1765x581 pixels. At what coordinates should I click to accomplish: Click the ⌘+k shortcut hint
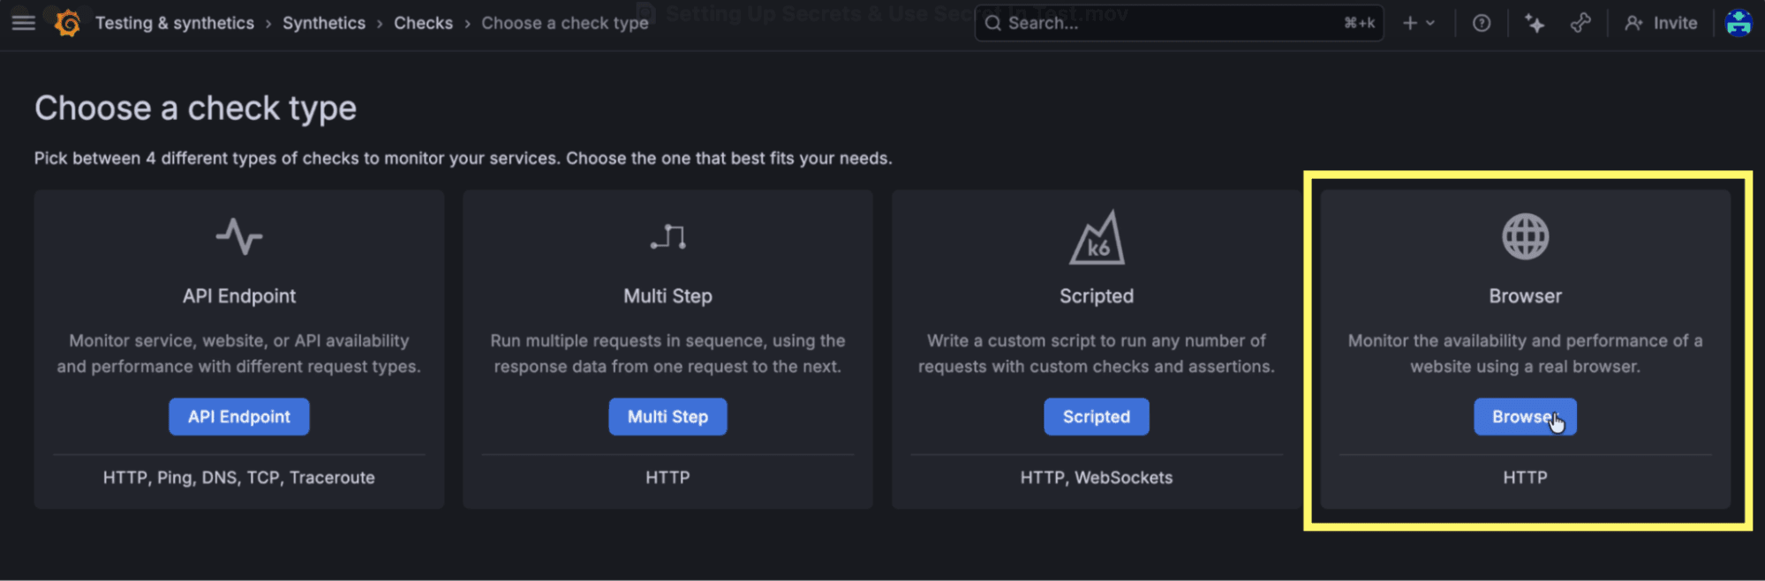1359,23
